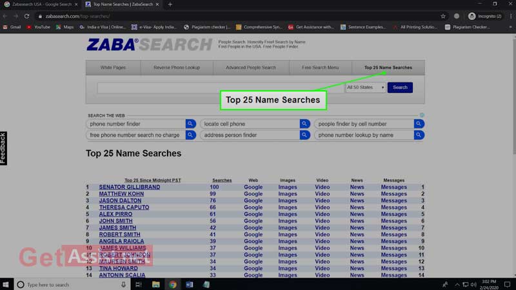Bookmark this page with the star icon
The width and height of the screenshot is (516, 290).
pos(443,16)
